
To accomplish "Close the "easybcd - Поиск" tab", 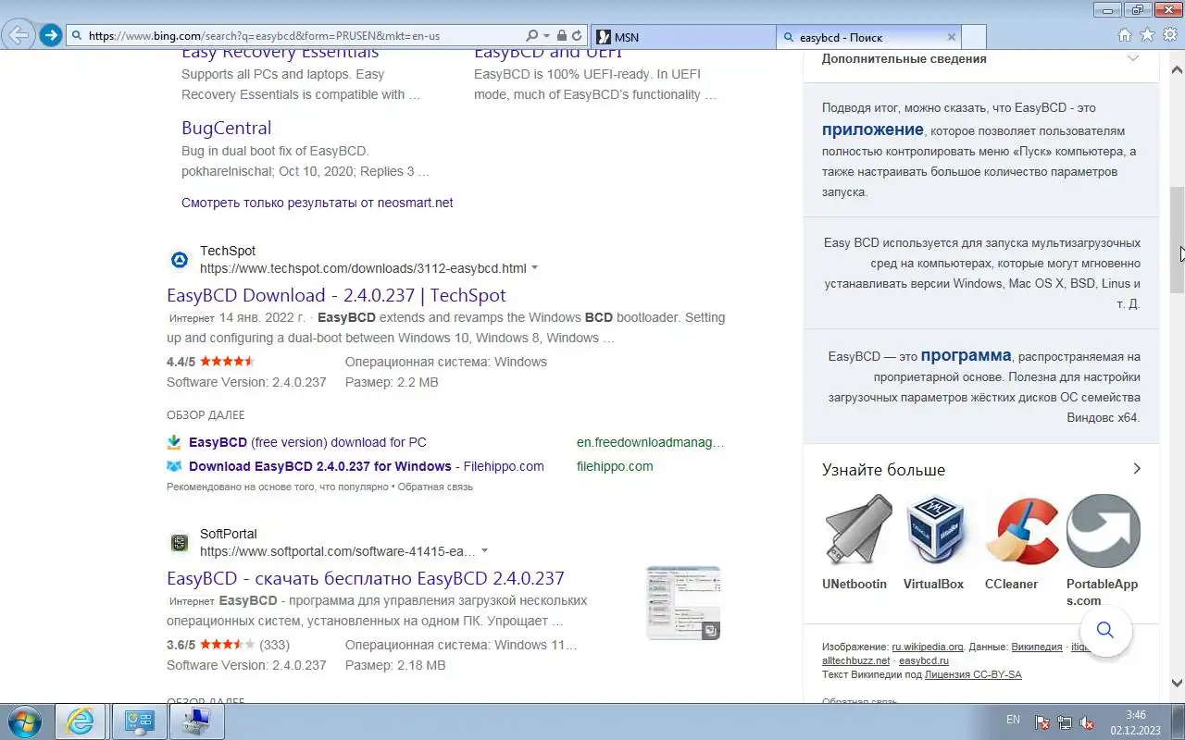I will pyautogui.click(x=951, y=37).
